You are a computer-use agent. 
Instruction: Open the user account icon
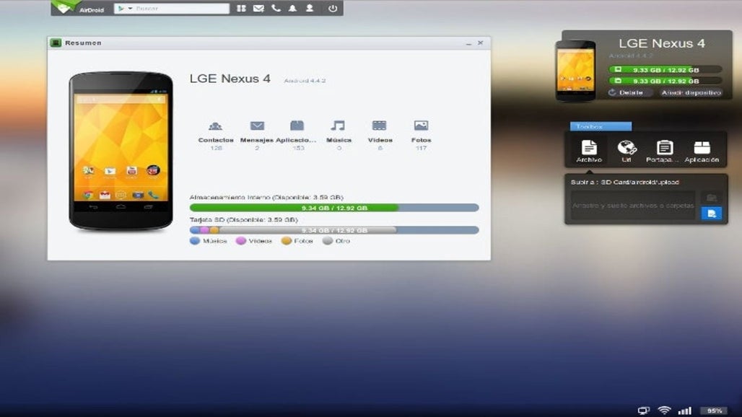pos(310,8)
